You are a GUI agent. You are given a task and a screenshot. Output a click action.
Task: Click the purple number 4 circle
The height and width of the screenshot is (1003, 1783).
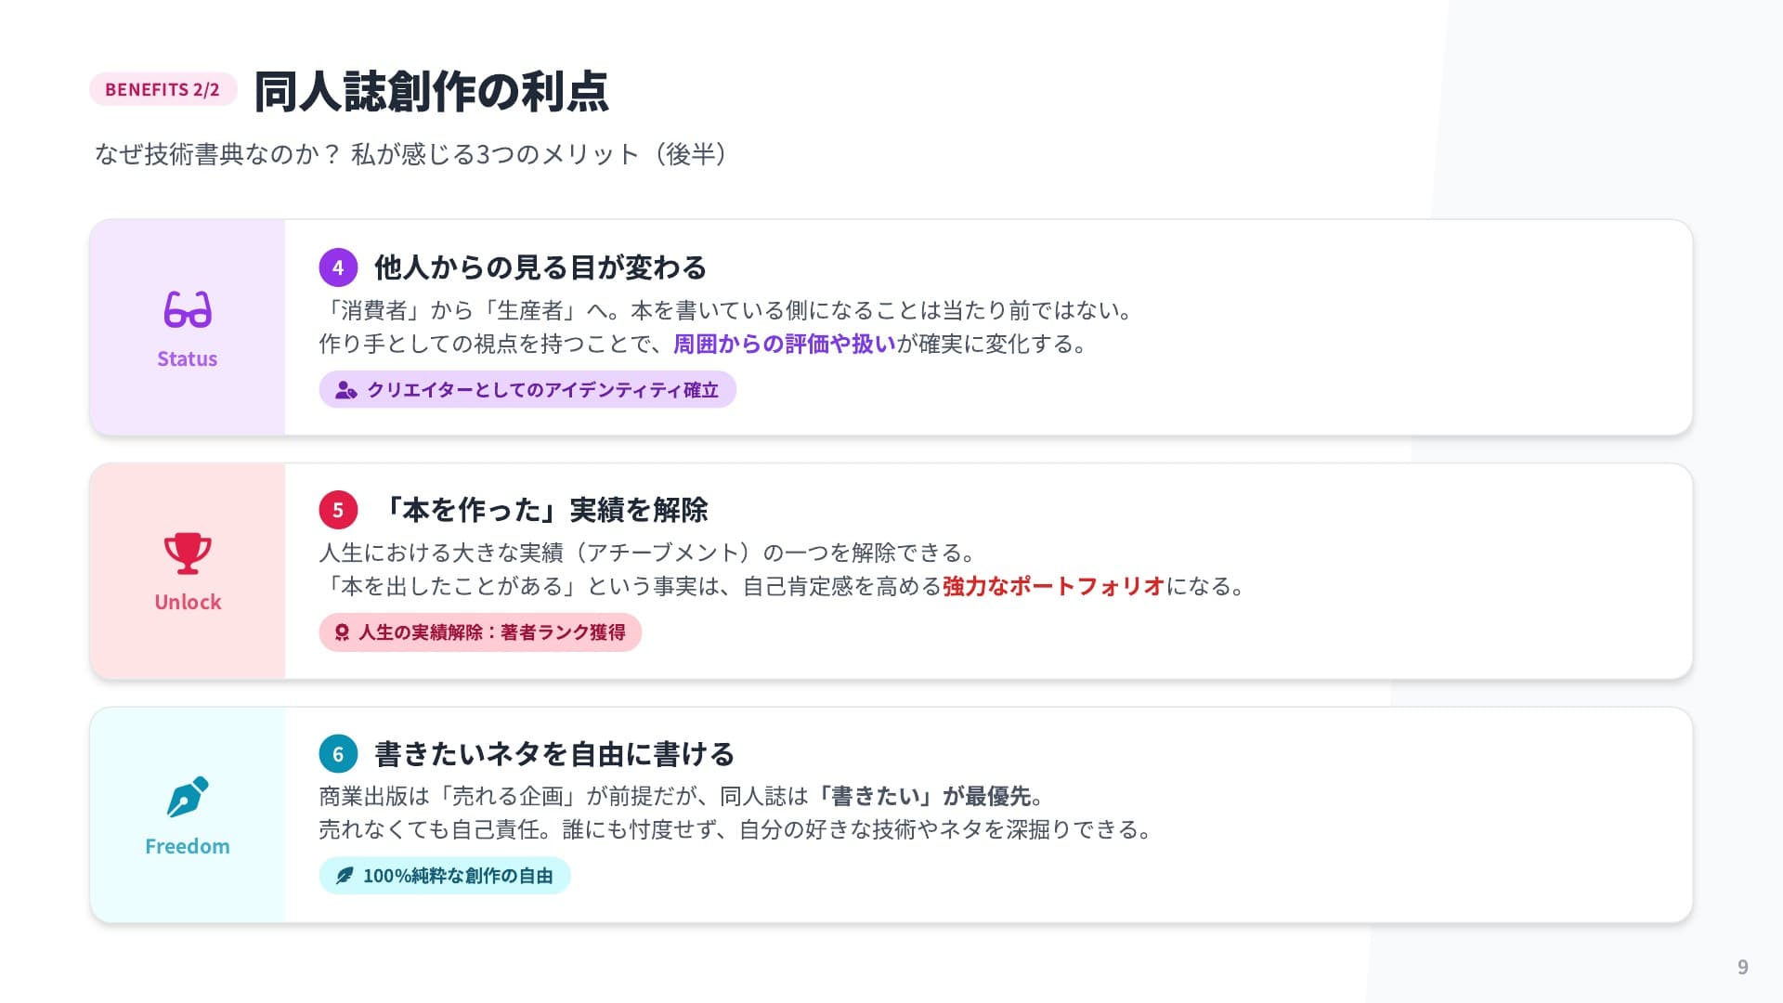[338, 267]
